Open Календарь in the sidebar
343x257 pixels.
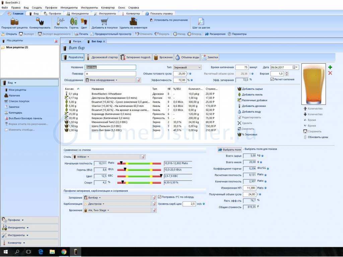point(13,113)
